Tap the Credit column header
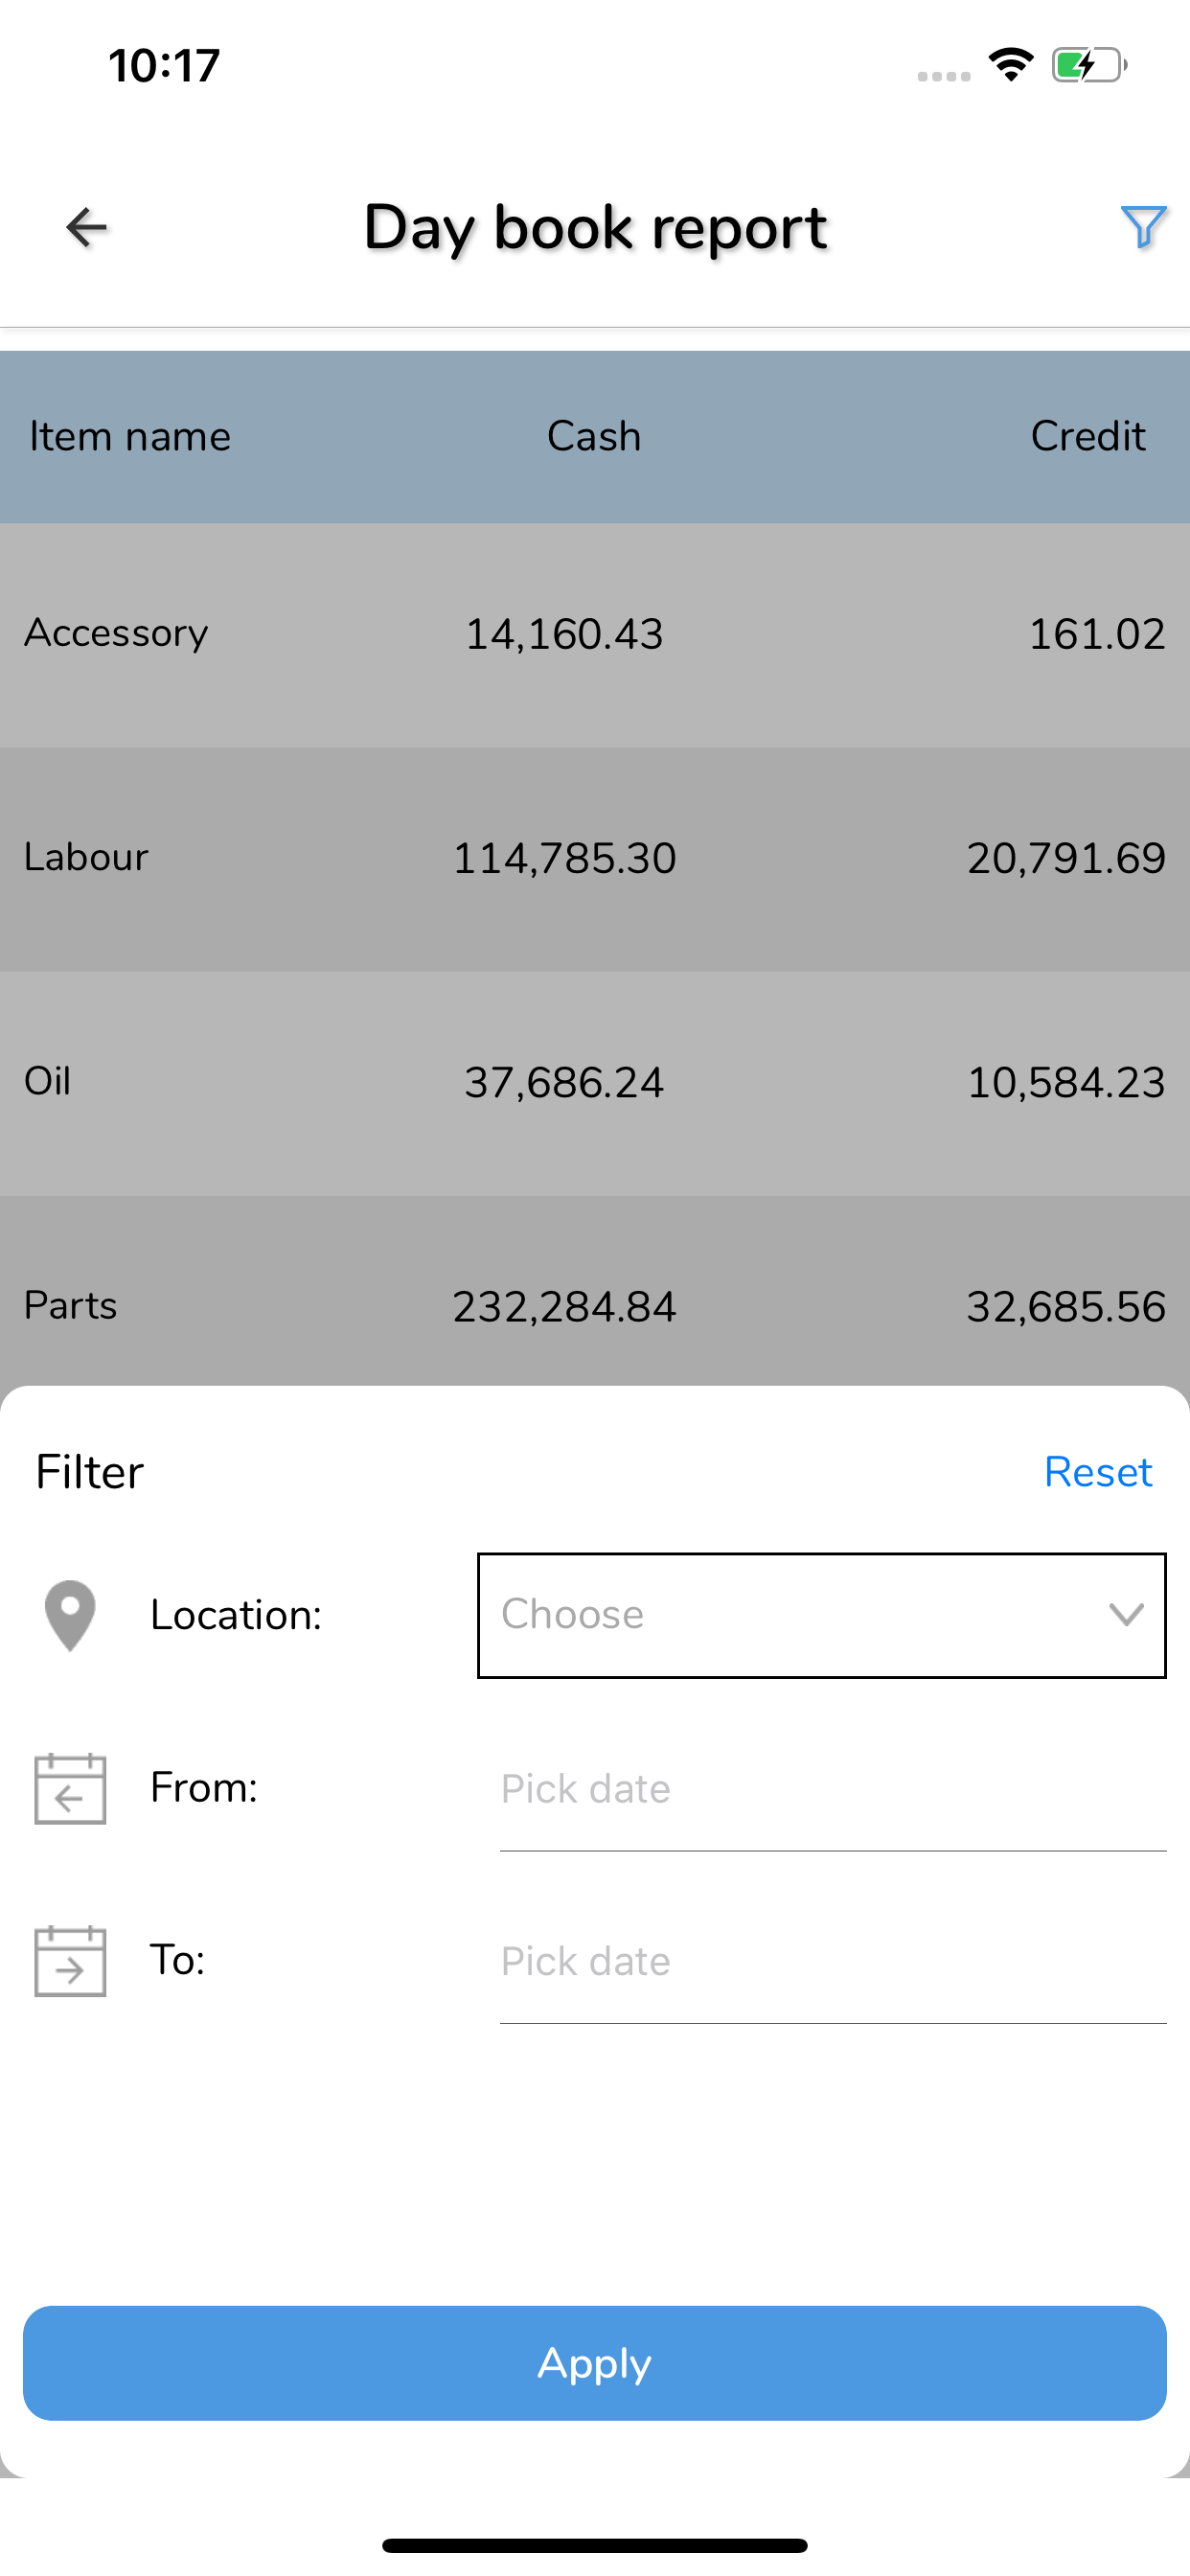Image resolution: width=1190 pixels, height=2576 pixels. pos(1088,437)
